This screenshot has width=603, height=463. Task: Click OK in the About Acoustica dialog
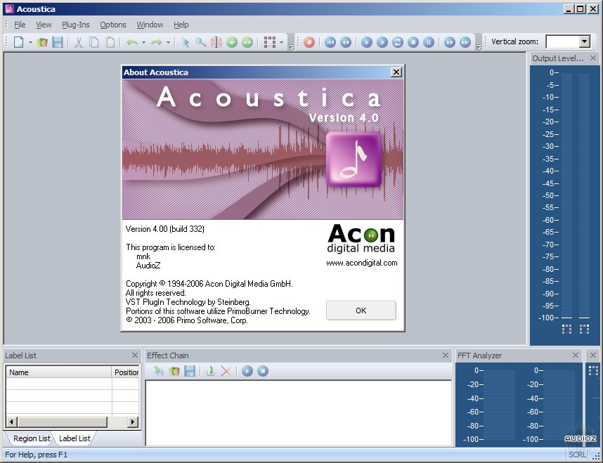pyautogui.click(x=361, y=311)
